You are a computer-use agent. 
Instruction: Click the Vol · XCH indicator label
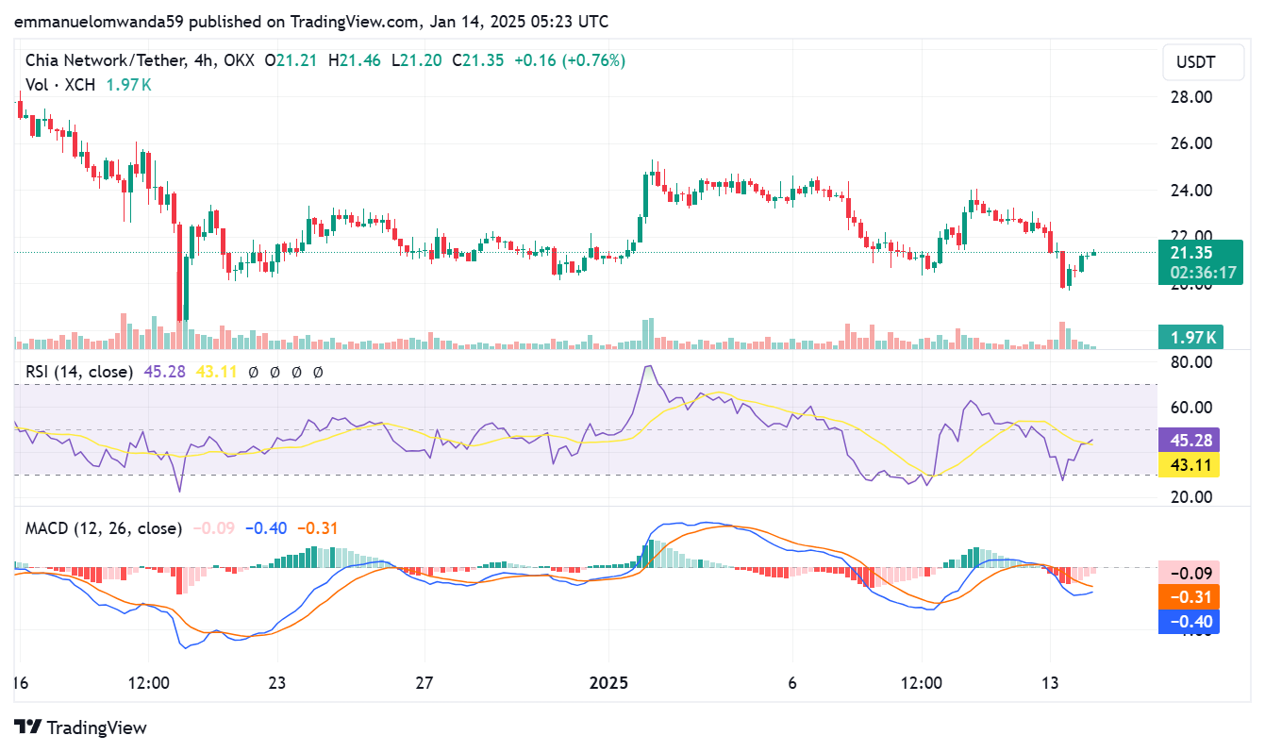coord(61,84)
